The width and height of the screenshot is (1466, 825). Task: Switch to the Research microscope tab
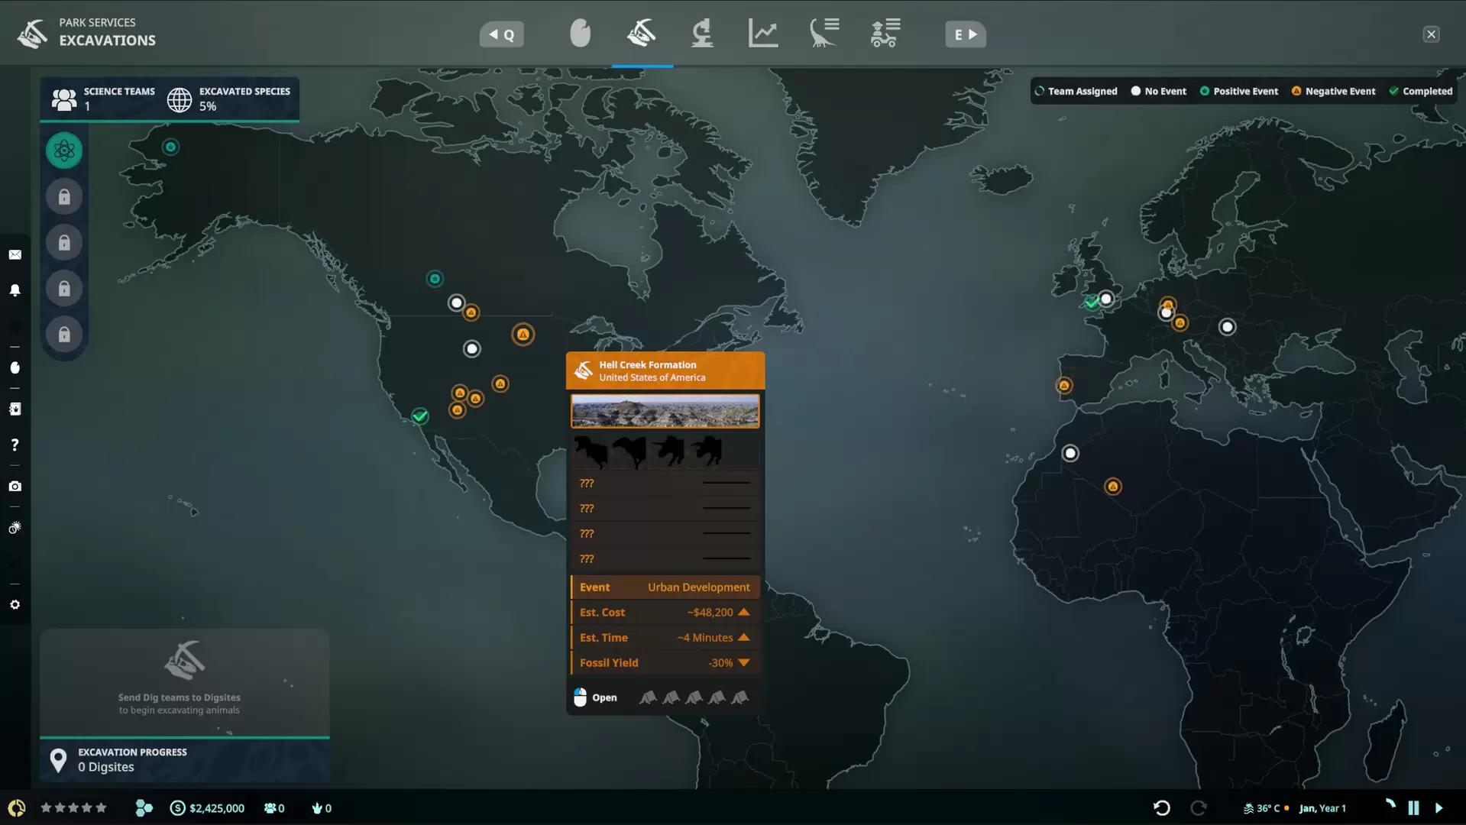coord(702,34)
